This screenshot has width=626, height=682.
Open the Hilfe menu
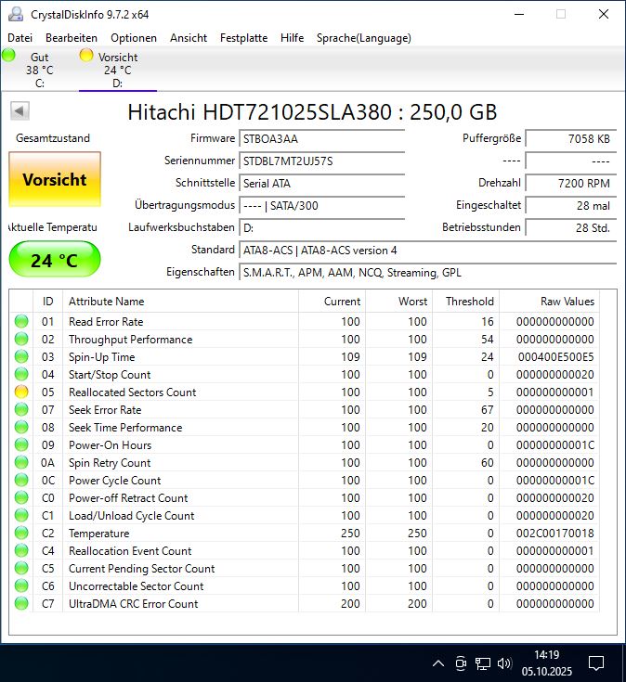click(293, 38)
